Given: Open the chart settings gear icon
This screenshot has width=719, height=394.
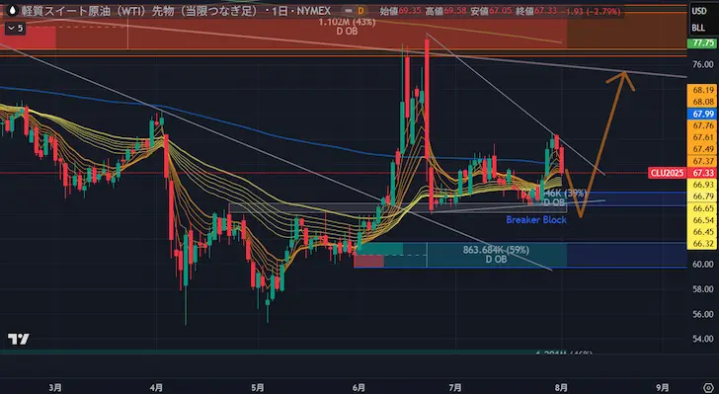Looking at the screenshot, I should pos(709,388).
